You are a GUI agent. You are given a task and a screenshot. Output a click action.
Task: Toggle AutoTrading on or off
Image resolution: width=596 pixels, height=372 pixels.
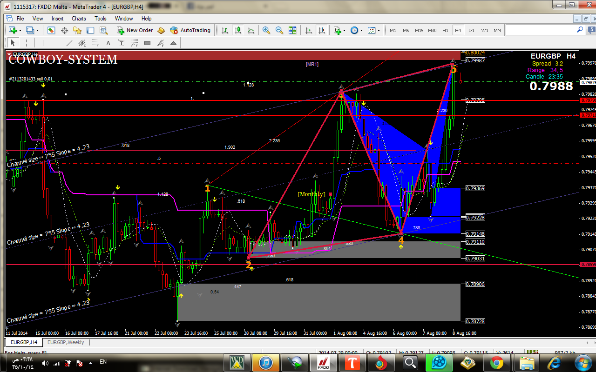(190, 30)
